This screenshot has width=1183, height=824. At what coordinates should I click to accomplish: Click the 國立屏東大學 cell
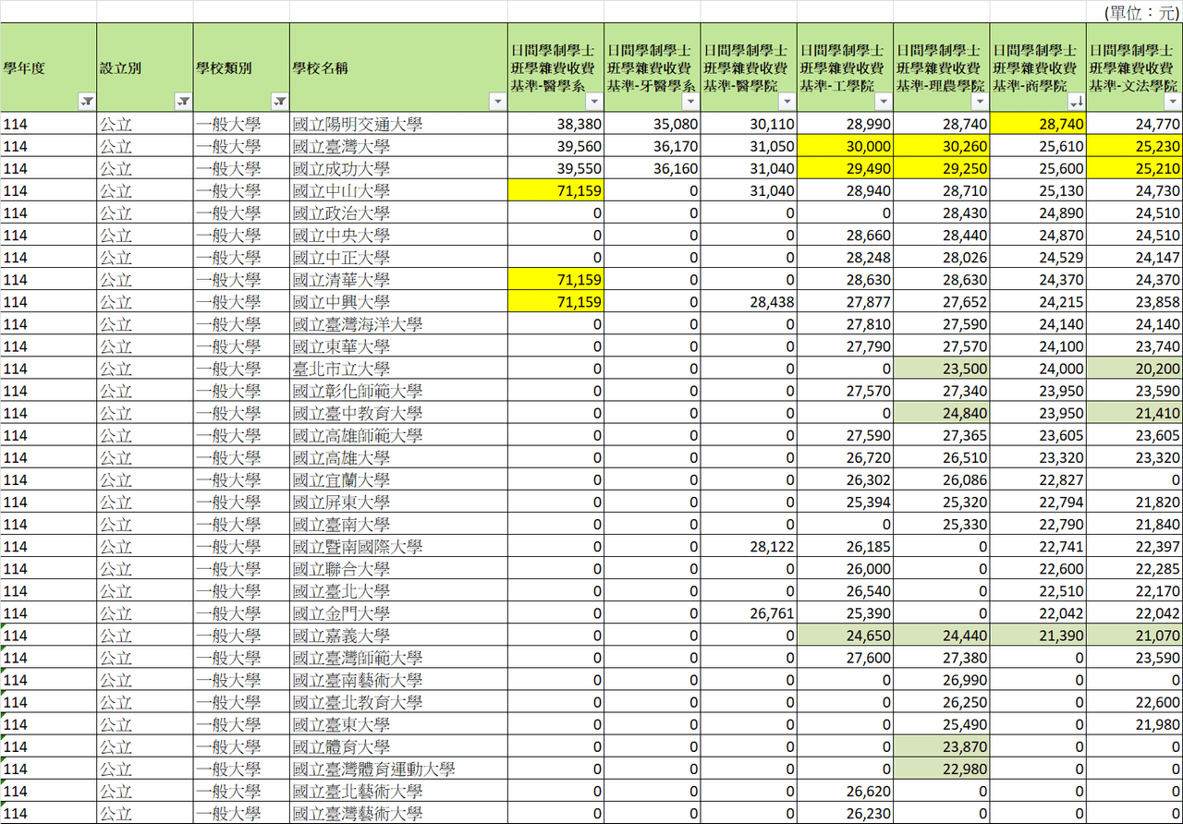tap(398, 502)
